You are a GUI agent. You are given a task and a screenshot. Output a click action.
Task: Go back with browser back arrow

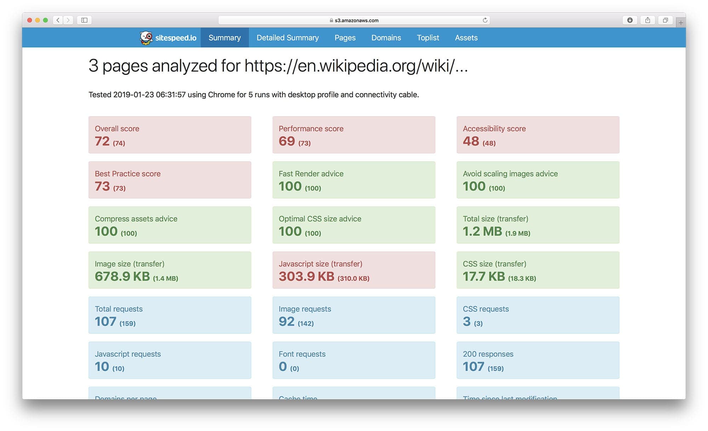(x=58, y=20)
